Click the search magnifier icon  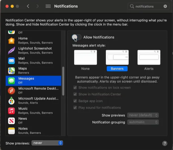(x=132, y=6)
